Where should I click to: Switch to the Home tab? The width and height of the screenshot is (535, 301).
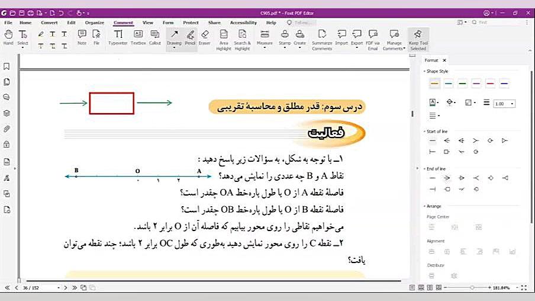25,23
